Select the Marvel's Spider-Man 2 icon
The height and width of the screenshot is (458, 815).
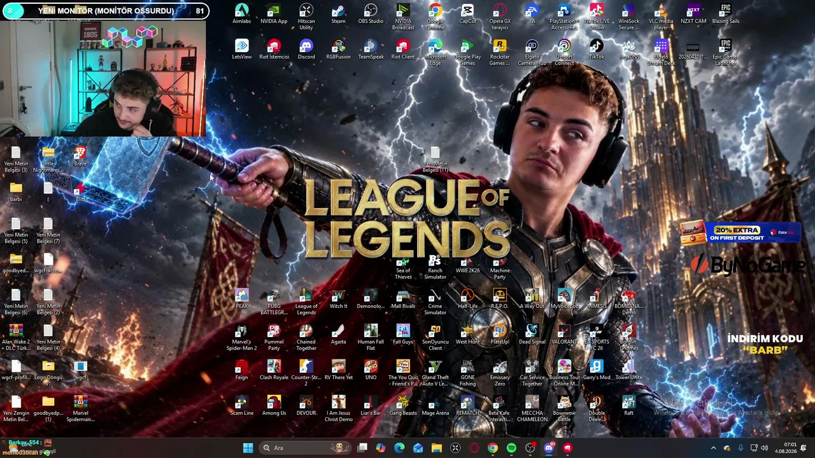[x=242, y=338]
